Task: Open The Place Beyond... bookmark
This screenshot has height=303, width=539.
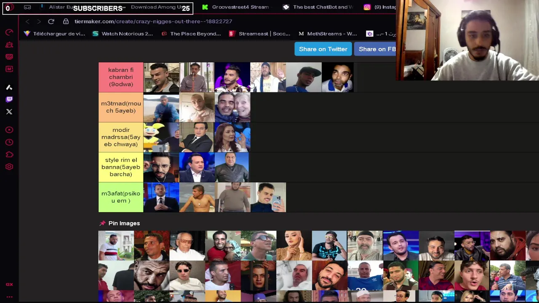Action: (x=191, y=34)
